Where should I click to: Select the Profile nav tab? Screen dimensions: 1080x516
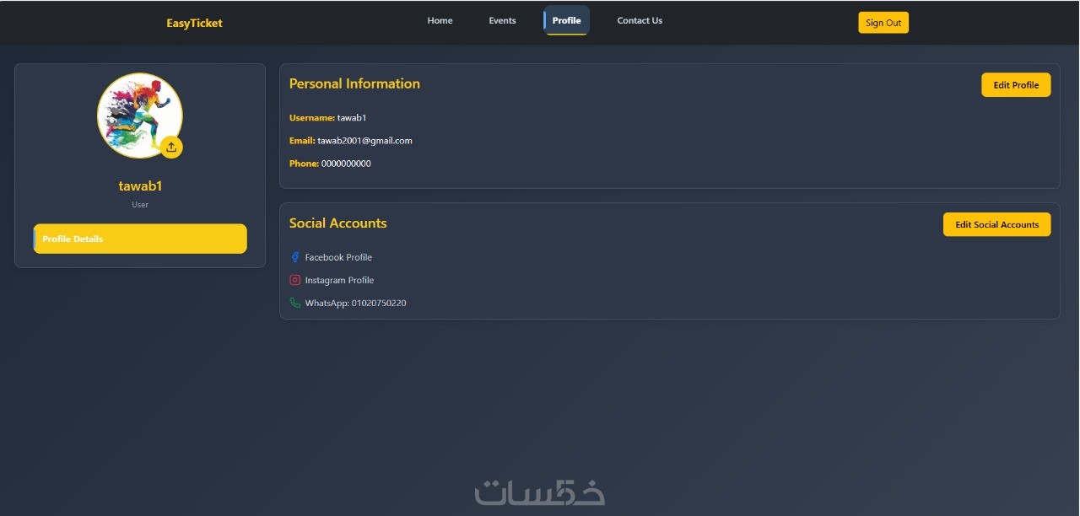click(566, 20)
